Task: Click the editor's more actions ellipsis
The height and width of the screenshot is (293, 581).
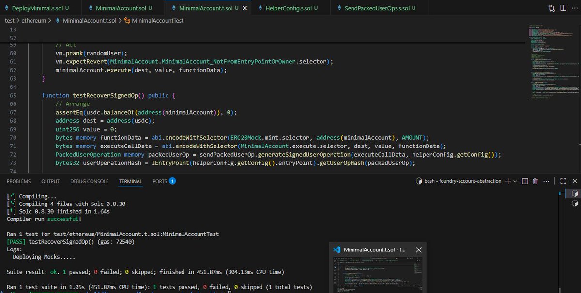Action: click(x=574, y=8)
